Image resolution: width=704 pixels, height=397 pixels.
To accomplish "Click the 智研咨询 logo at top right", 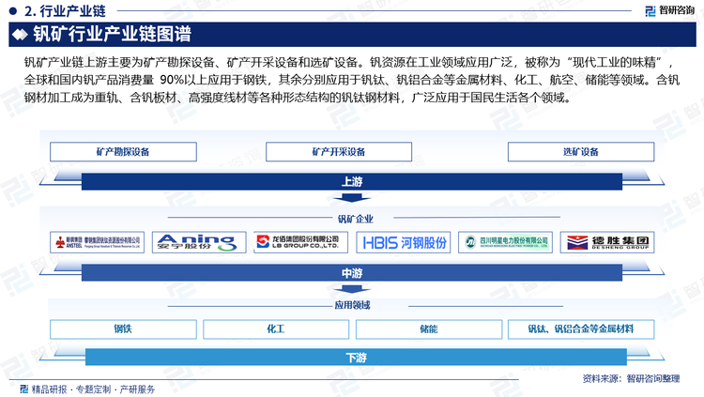I will pos(669,10).
